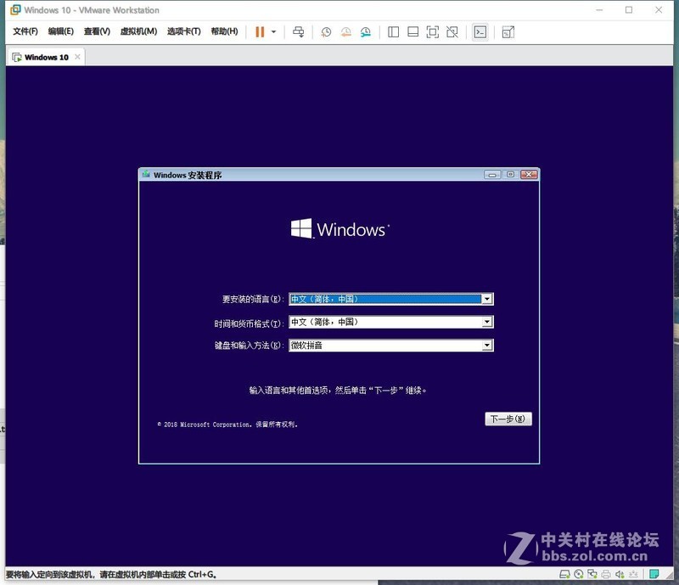This screenshot has width=679, height=585.
Task: Toggle the thumbnail bar visibility
Action: (x=412, y=32)
